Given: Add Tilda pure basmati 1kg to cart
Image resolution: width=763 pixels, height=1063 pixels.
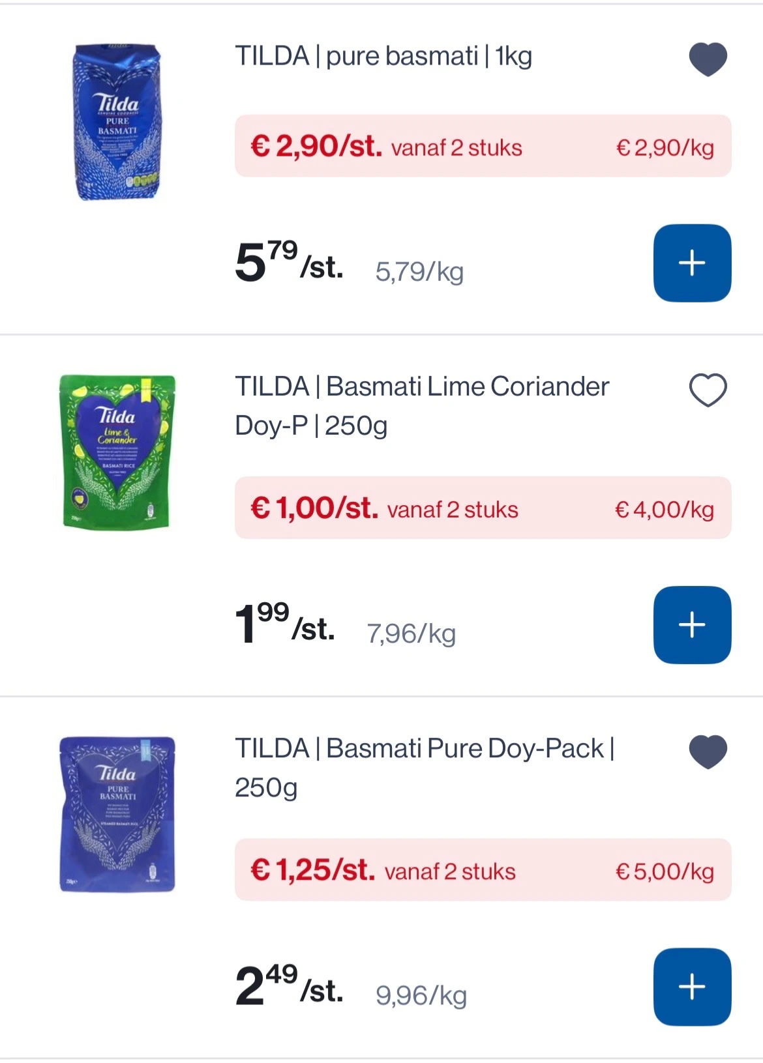Looking at the screenshot, I should pyautogui.click(x=692, y=263).
